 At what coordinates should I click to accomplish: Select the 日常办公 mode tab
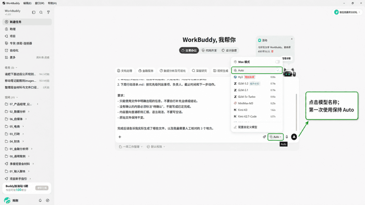(x=189, y=50)
